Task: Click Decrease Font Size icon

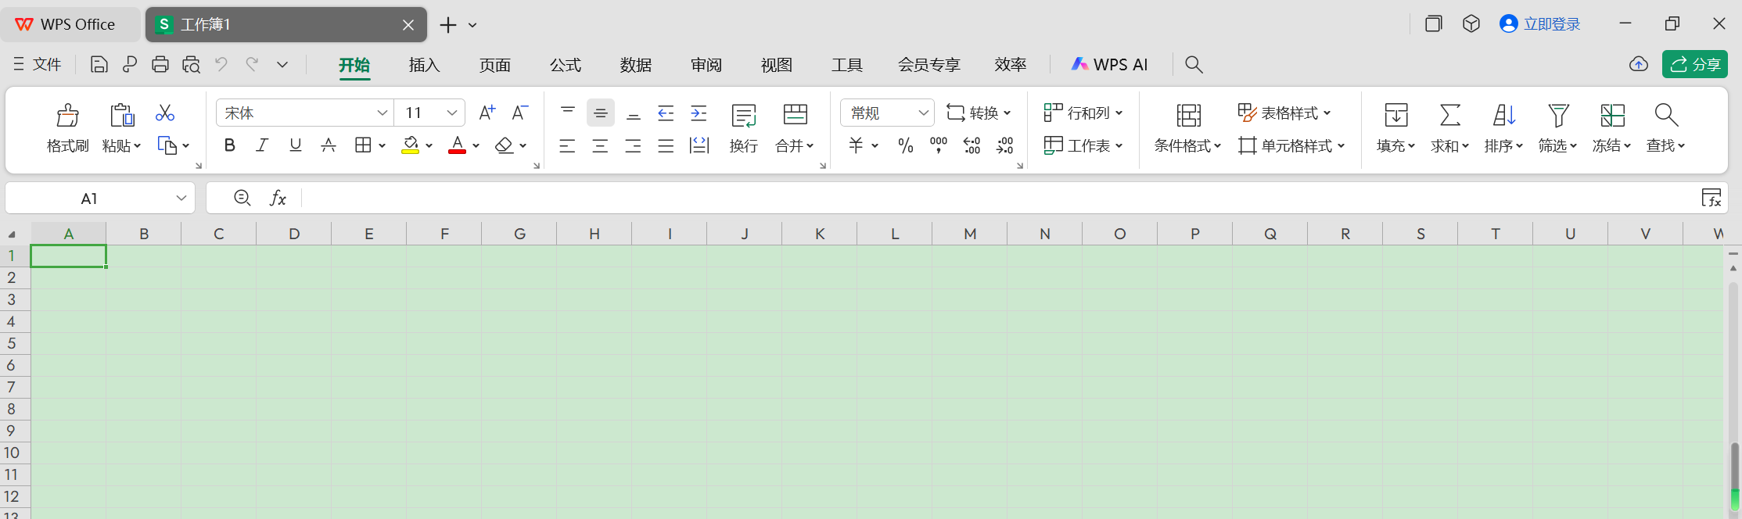Action: pos(519,113)
